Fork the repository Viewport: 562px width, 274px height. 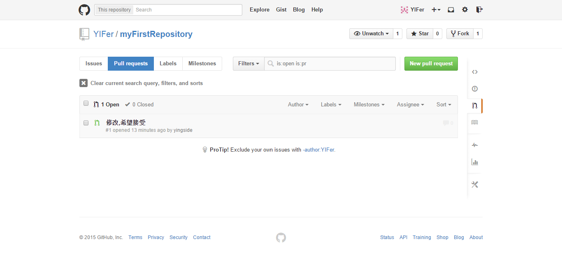[460, 34]
